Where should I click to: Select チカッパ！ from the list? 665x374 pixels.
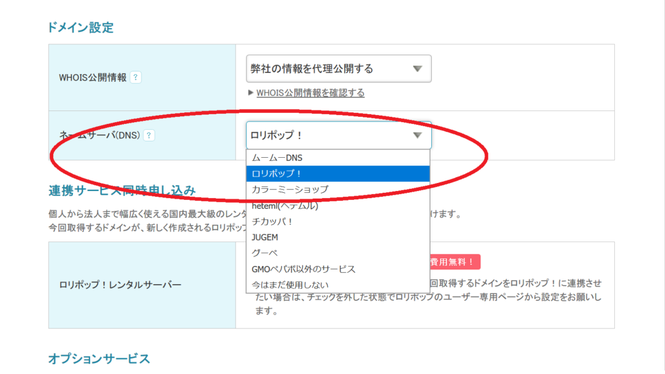[x=338, y=221]
